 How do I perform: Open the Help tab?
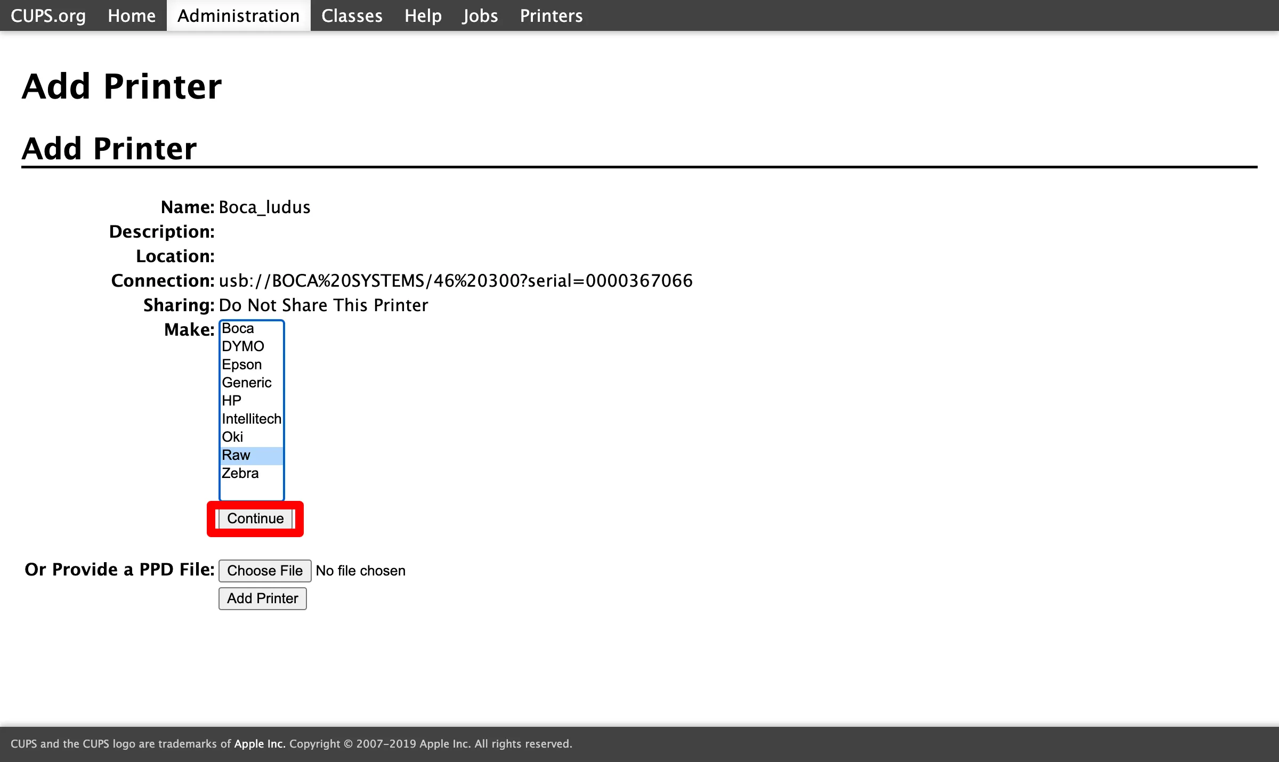tap(423, 15)
